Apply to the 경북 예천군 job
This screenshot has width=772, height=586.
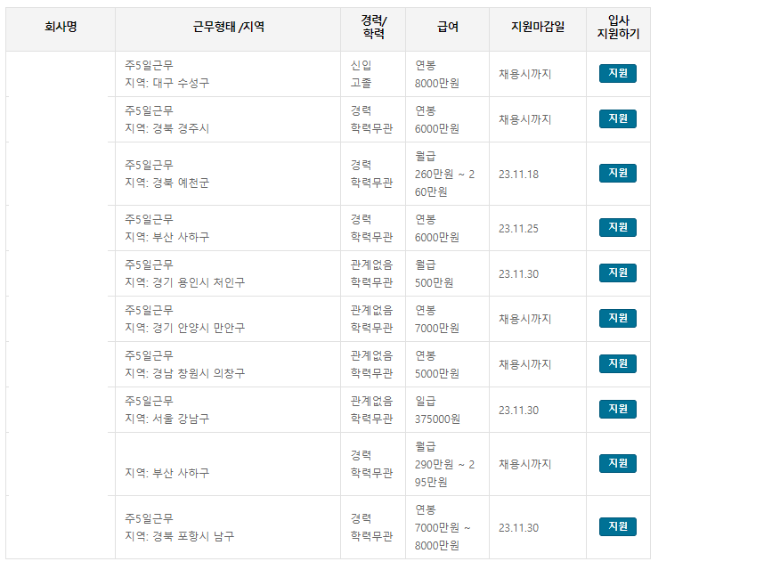pos(617,174)
